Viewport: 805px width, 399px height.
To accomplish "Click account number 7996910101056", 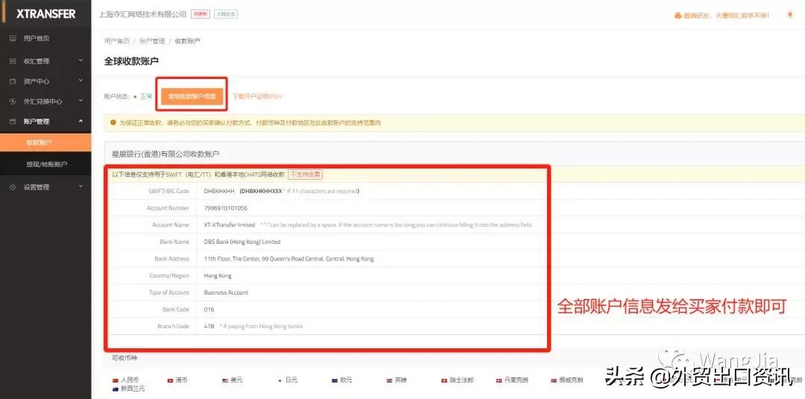I will (x=225, y=208).
